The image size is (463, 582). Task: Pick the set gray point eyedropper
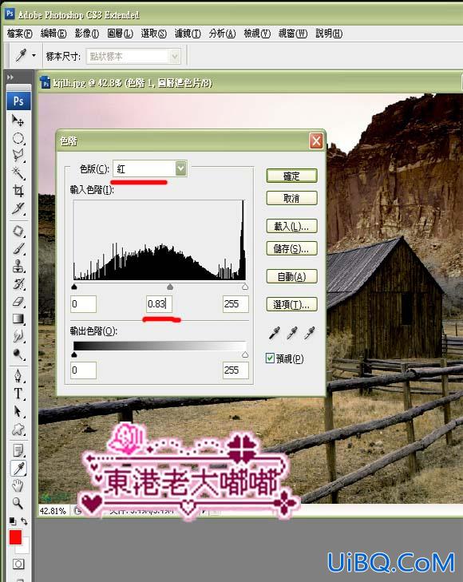tap(292, 333)
